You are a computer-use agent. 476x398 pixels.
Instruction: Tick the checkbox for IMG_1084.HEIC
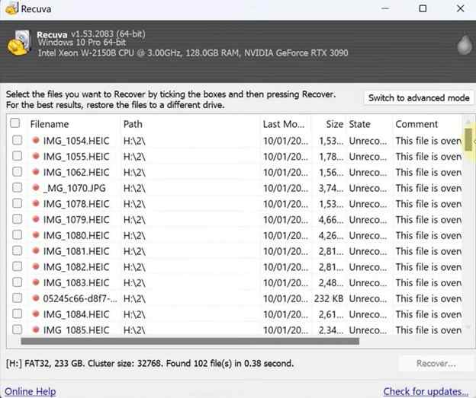click(x=18, y=314)
